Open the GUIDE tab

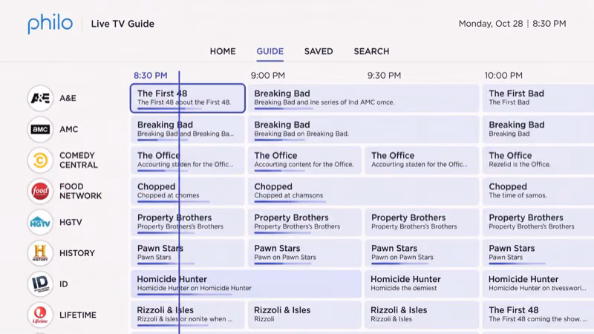pyautogui.click(x=270, y=51)
